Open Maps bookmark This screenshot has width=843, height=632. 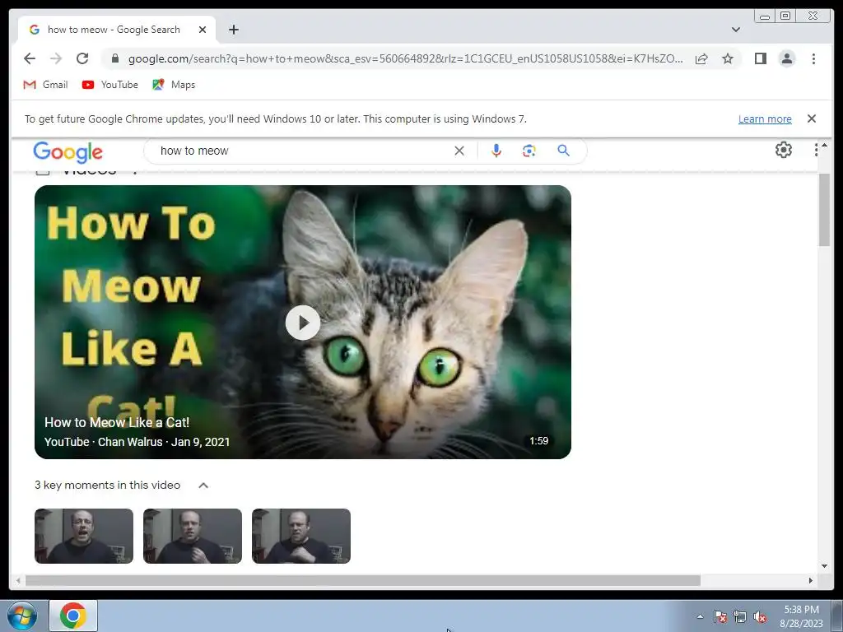tap(174, 85)
